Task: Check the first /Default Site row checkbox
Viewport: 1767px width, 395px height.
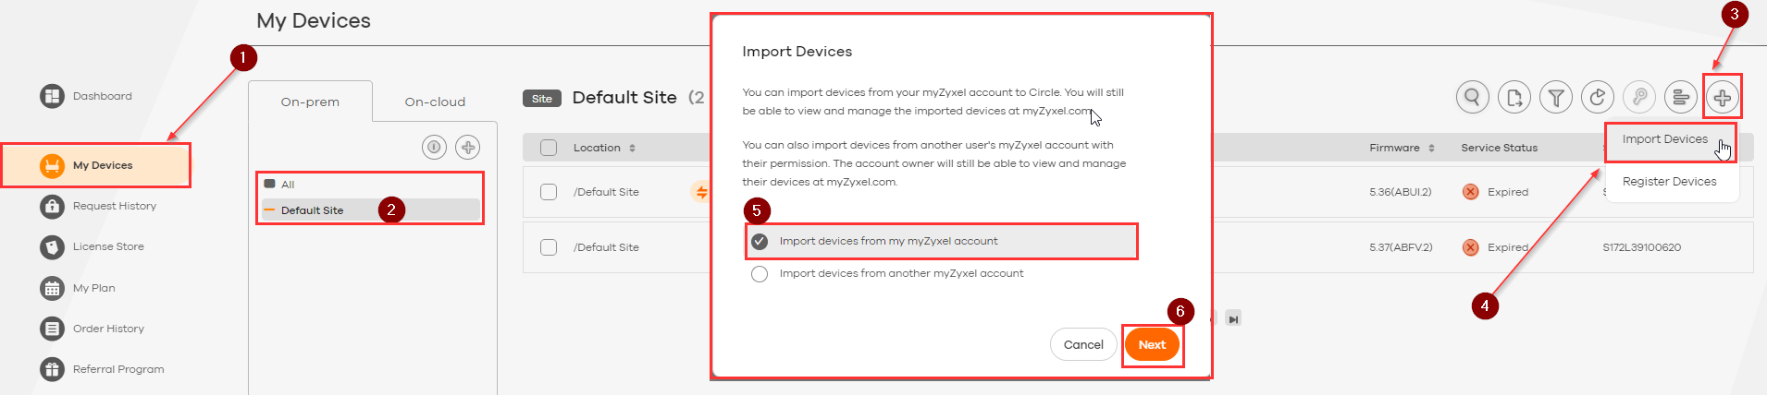Action: [x=549, y=192]
